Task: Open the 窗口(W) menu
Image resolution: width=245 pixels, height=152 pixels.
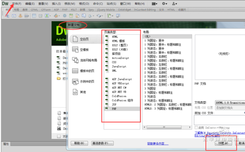Action: (125, 4)
